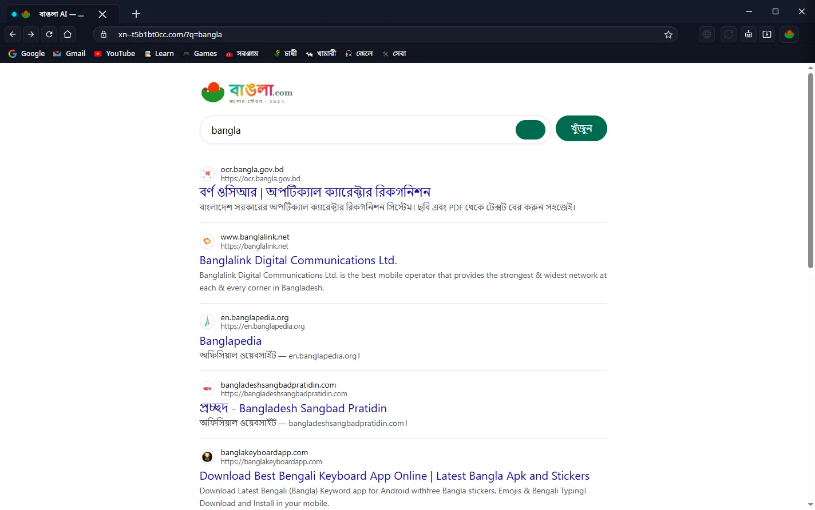Viewport: 815px width, 510px height.
Task: Click the https://banglakeyboardapp.com URL text
Action: coord(271,462)
